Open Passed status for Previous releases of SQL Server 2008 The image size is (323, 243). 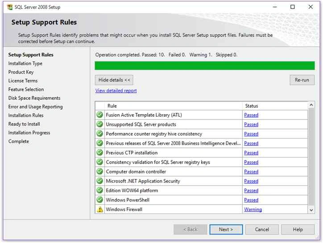[251, 143]
